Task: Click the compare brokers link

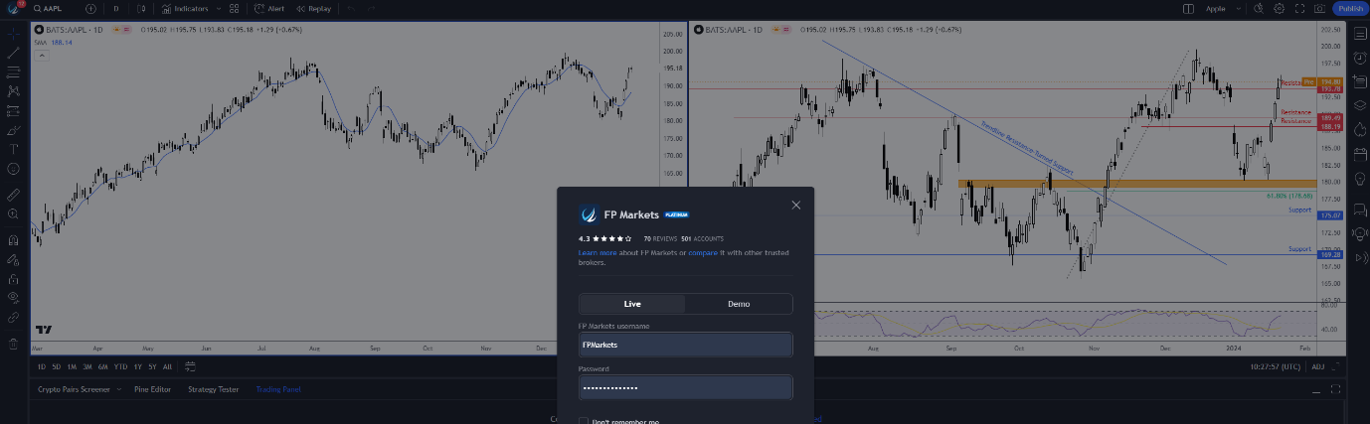Action: (703, 252)
